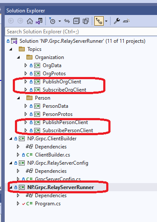Click the NP.Grpc.RelayServerRunner C# project icon
Viewport: 157px width, 222px height.
tap(22, 187)
